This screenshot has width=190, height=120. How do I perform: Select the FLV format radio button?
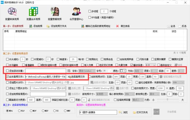(19, 111)
